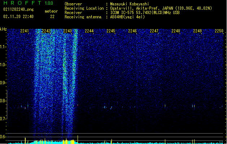227x144 pixels.
Task: Click the Receiver label
Action: tap(73, 13)
